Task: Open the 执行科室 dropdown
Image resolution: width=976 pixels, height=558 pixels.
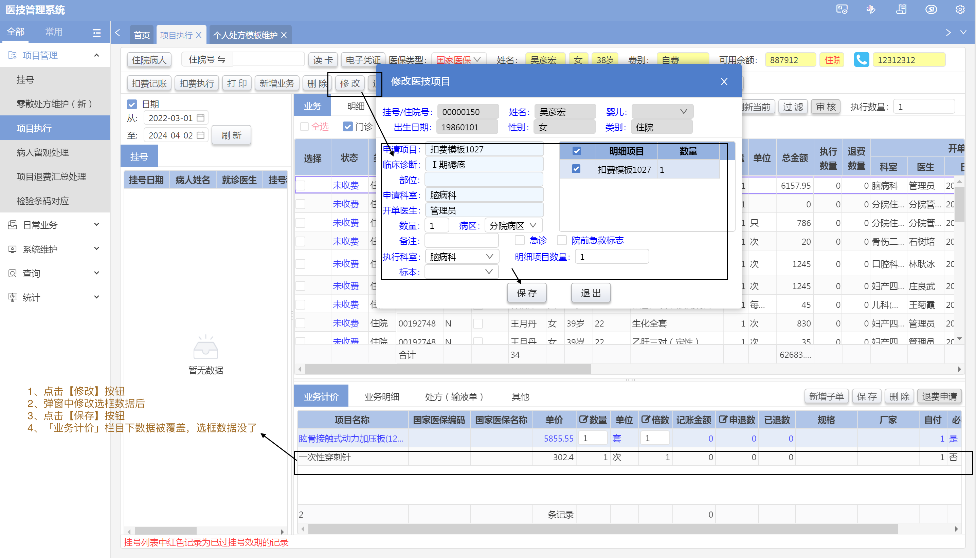Action: pos(462,256)
